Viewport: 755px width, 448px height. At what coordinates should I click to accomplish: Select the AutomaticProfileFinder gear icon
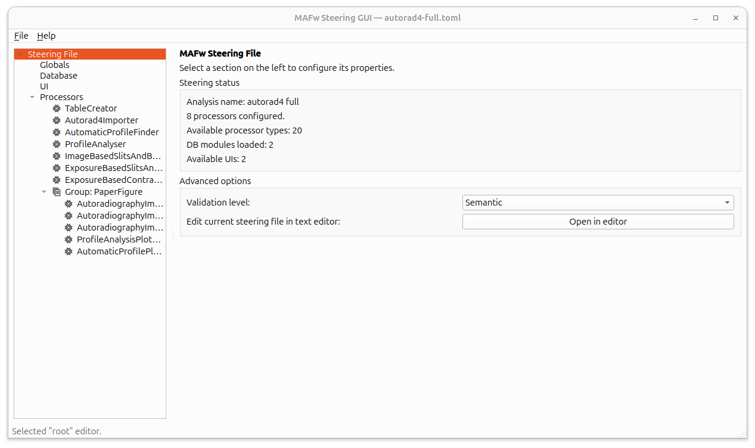pos(56,132)
